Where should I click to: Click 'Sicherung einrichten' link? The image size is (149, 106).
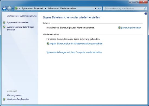131,28
